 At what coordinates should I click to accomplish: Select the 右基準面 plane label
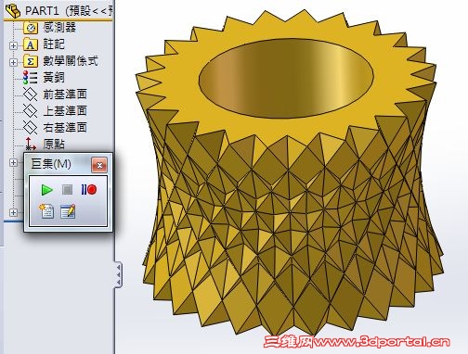coord(65,127)
